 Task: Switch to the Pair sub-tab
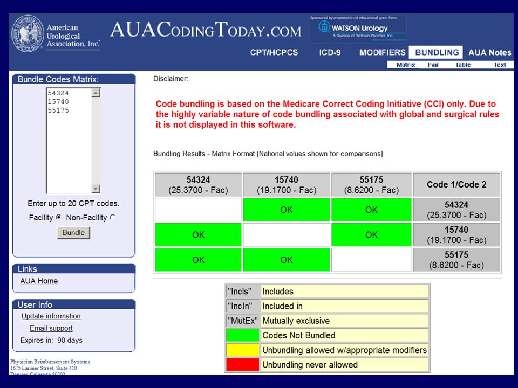pos(433,65)
